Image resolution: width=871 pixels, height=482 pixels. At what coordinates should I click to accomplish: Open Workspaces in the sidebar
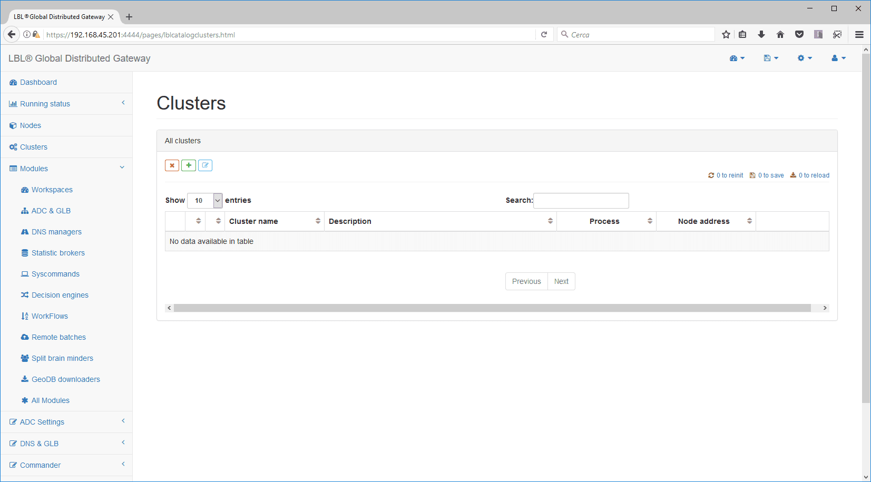click(52, 190)
